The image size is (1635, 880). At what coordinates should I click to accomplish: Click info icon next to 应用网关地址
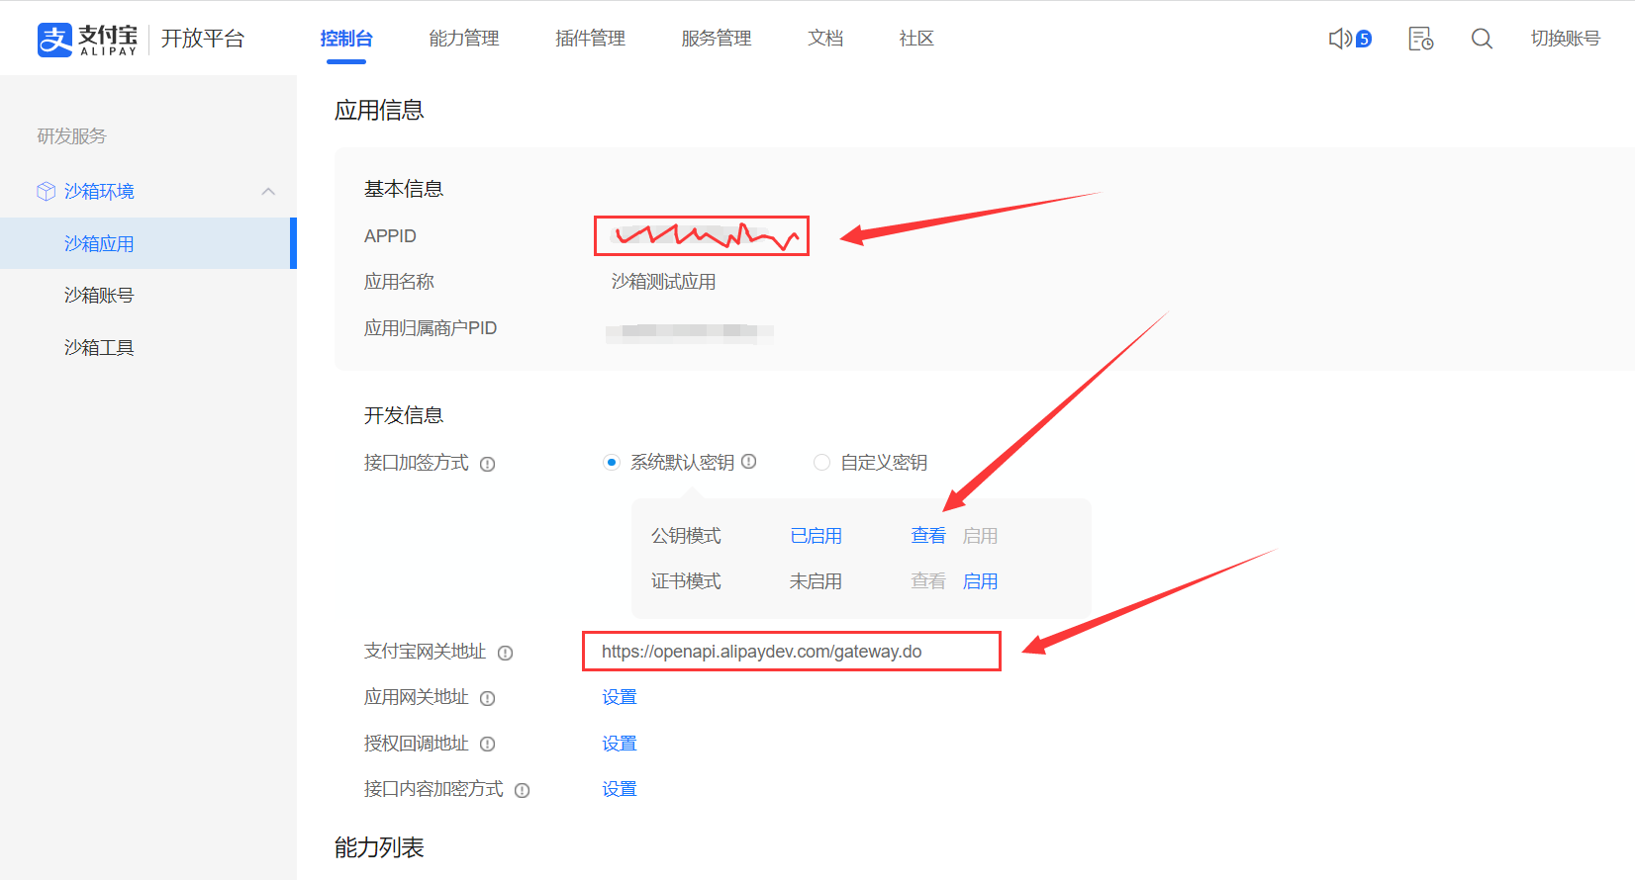(x=487, y=698)
